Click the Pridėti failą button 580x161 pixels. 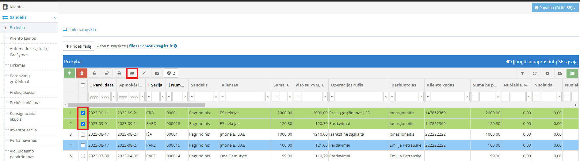(78, 46)
